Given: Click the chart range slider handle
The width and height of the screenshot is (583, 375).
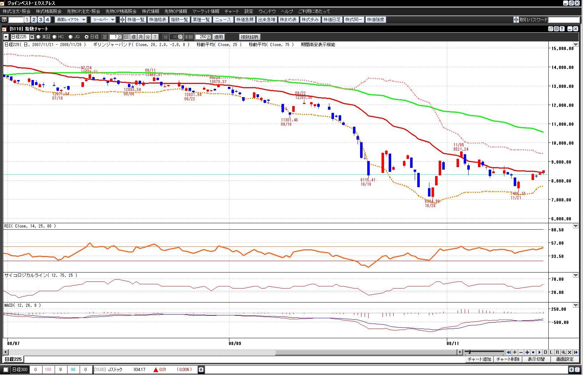Looking at the screenshot, I should [469, 352].
